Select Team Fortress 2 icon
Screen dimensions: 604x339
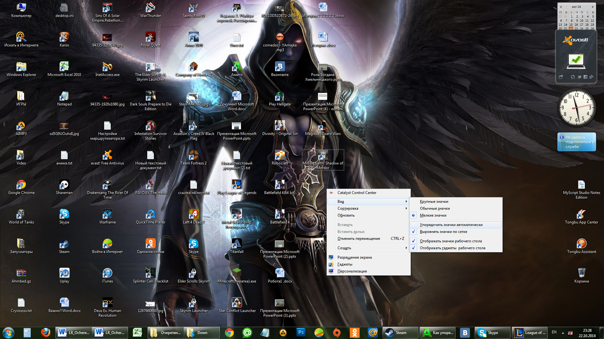(193, 158)
